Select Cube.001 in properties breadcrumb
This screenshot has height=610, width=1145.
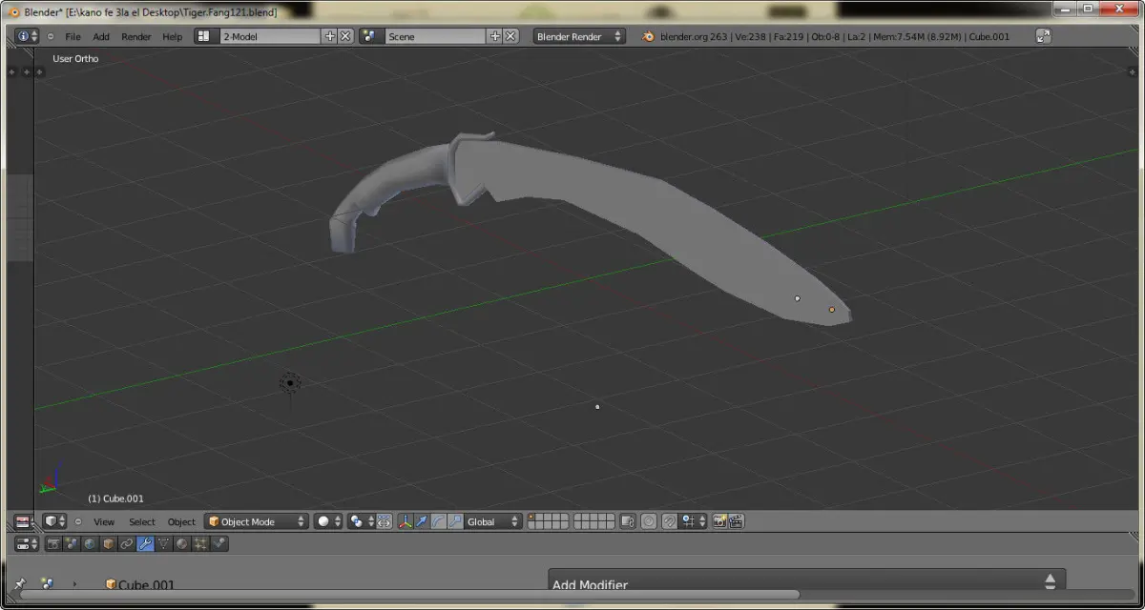(x=140, y=585)
